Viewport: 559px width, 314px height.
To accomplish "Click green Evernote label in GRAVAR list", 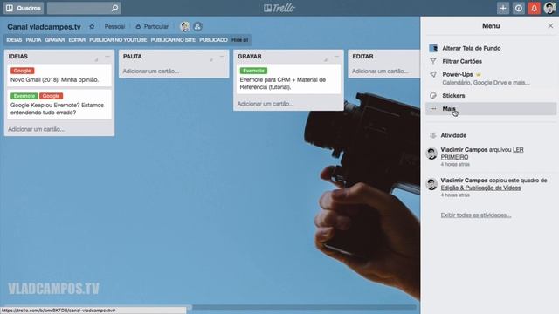I will point(253,71).
